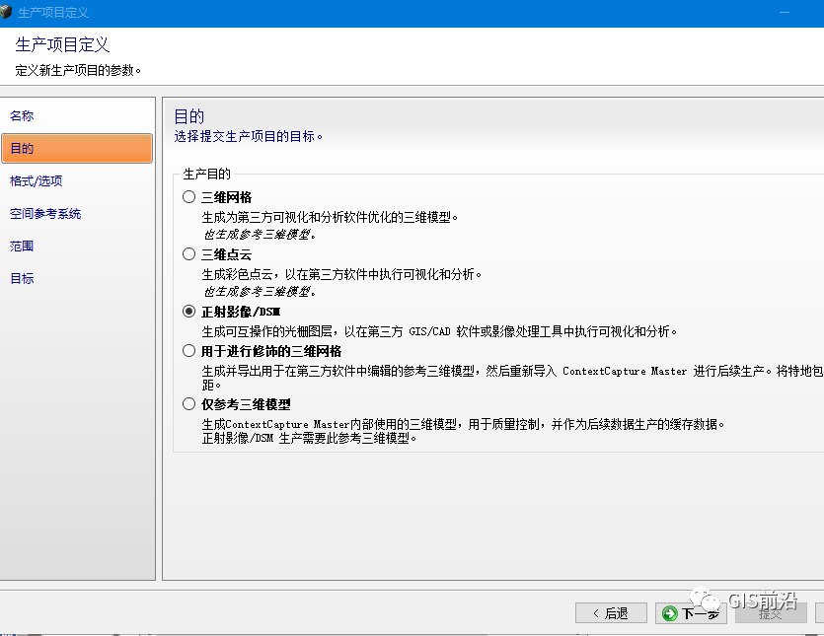Viewport: 824px width, 636px height.
Task: Click the 下一步 next button
Action: click(x=691, y=613)
